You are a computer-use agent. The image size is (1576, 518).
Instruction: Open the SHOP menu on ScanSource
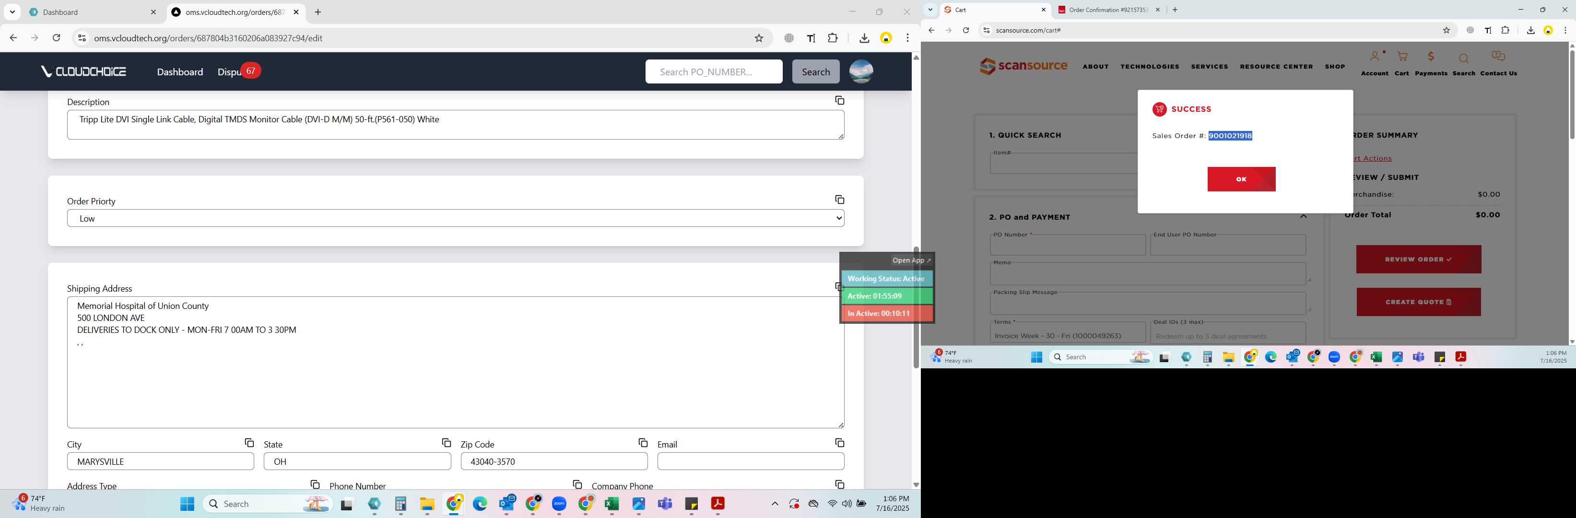tap(1334, 66)
